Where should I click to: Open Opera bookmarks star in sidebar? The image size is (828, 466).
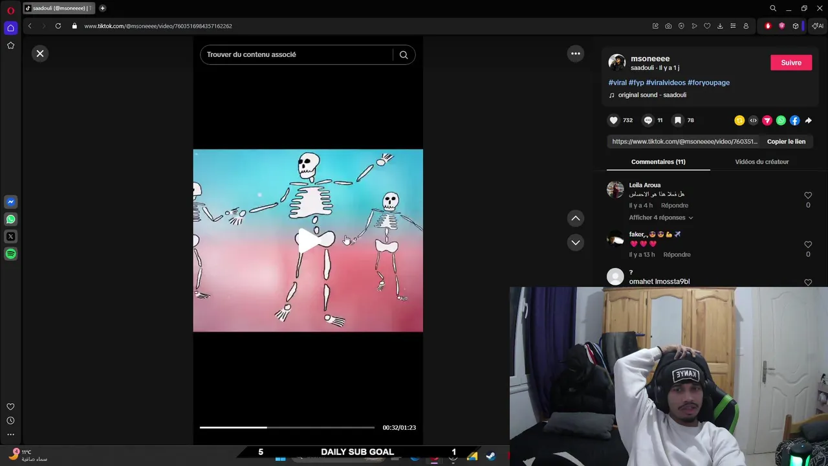pyautogui.click(x=10, y=45)
